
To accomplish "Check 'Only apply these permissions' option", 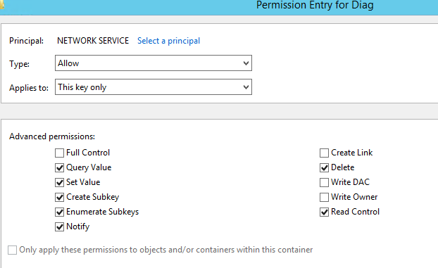I will [x=12, y=250].
